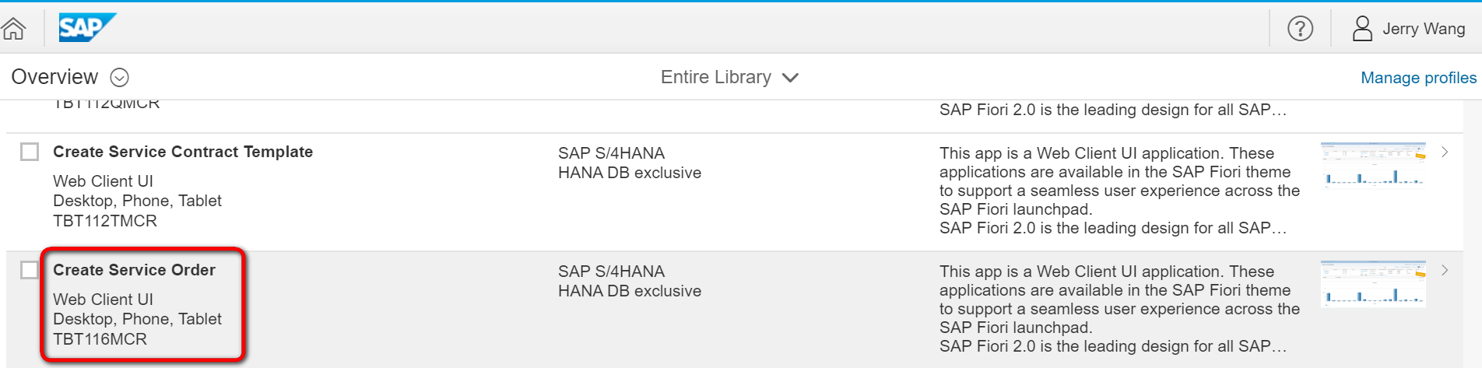Viewport: 1482px width, 368px height.
Task: Click the SAP logo
Action: click(86, 28)
